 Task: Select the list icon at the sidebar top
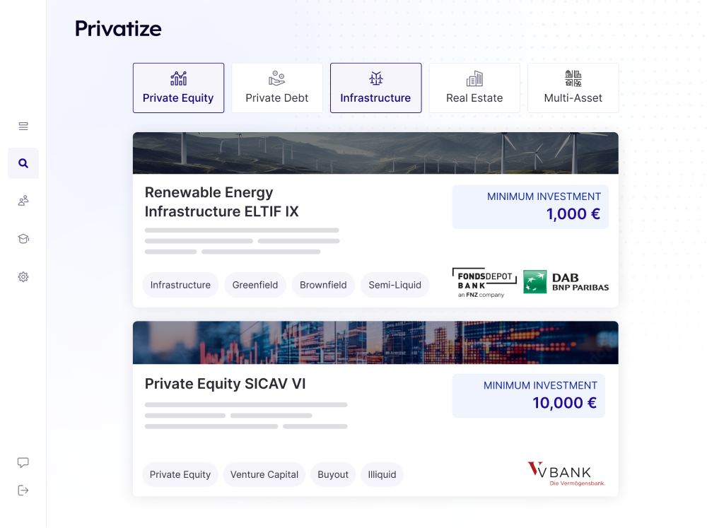(x=23, y=126)
